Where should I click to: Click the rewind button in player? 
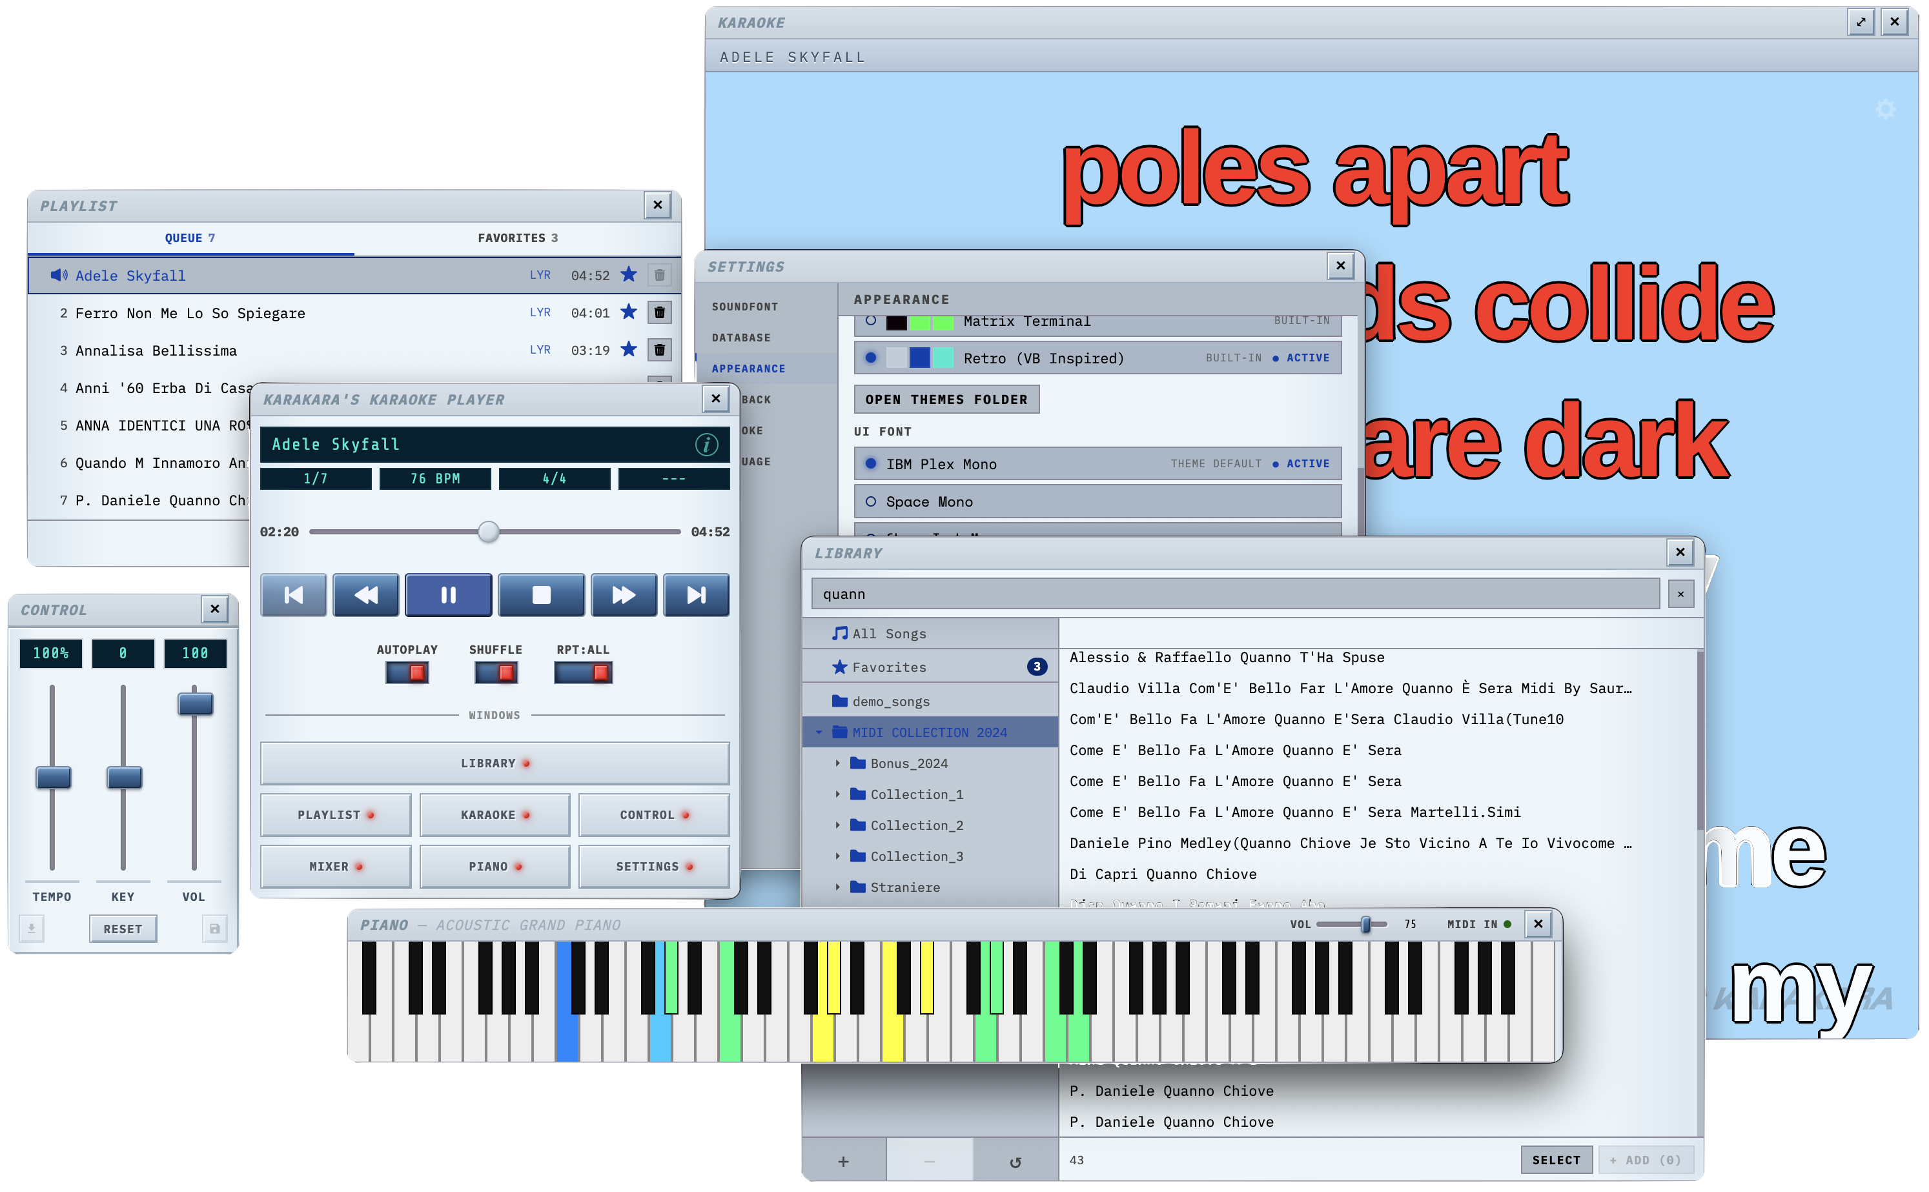pyautogui.click(x=366, y=594)
